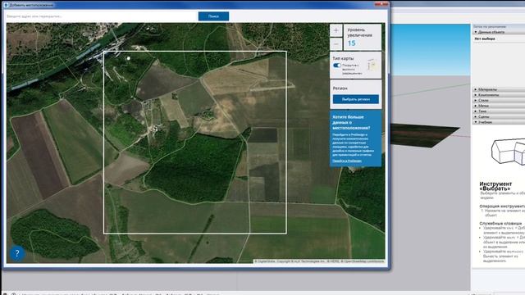Viewport: 525px width, 295px height.
Task: Collapse the Учебник panel
Action: 498,122
